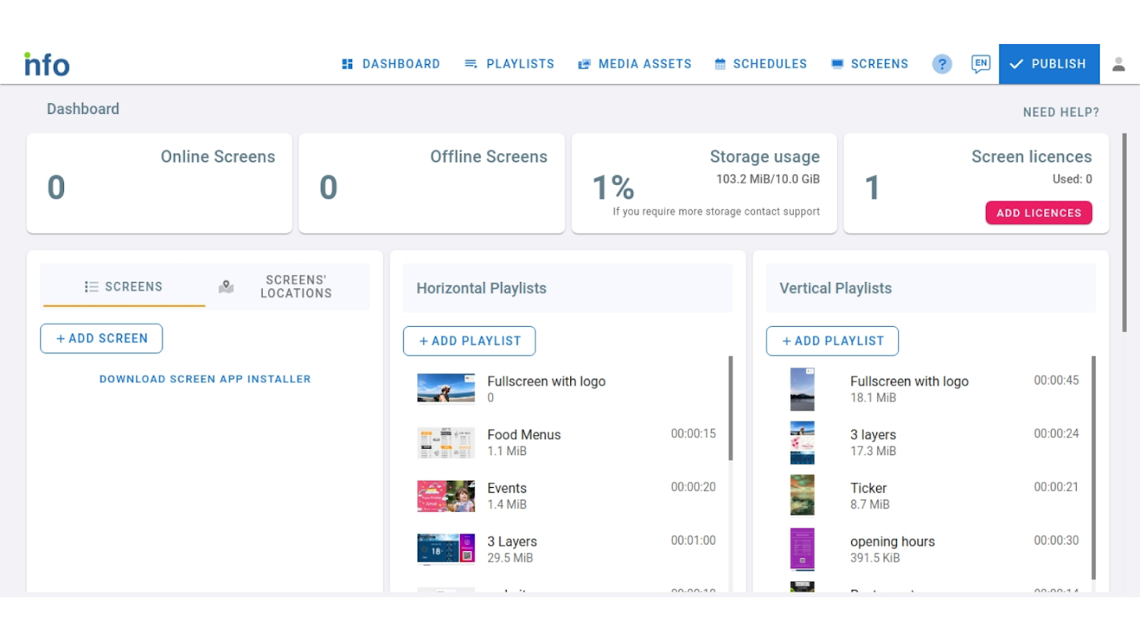The image size is (1140, 641).
Task: Open the help question mark icon
Action: (942, 64)
